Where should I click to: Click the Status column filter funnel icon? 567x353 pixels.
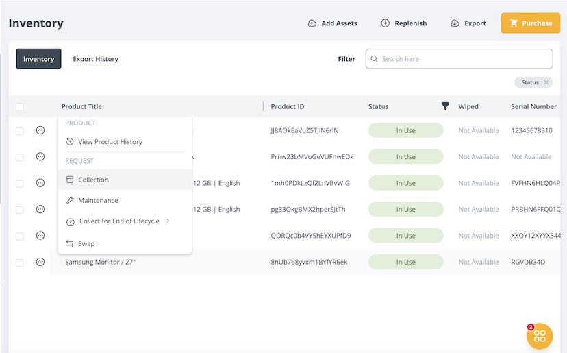[445, 106]
